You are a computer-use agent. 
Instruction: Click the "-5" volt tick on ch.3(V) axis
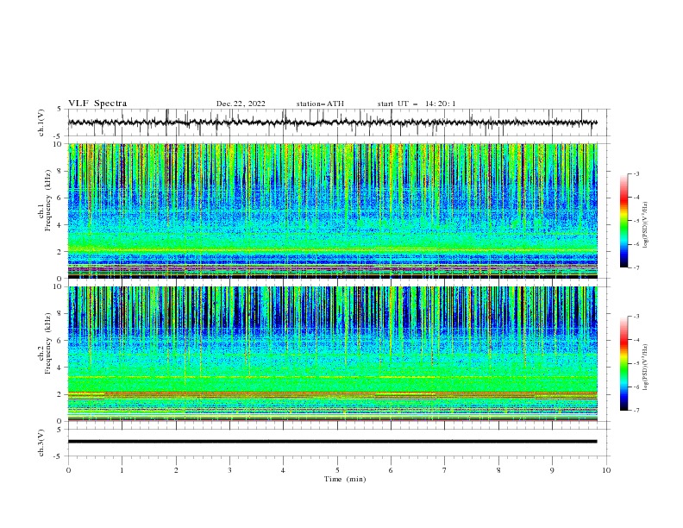coord(59,456)
